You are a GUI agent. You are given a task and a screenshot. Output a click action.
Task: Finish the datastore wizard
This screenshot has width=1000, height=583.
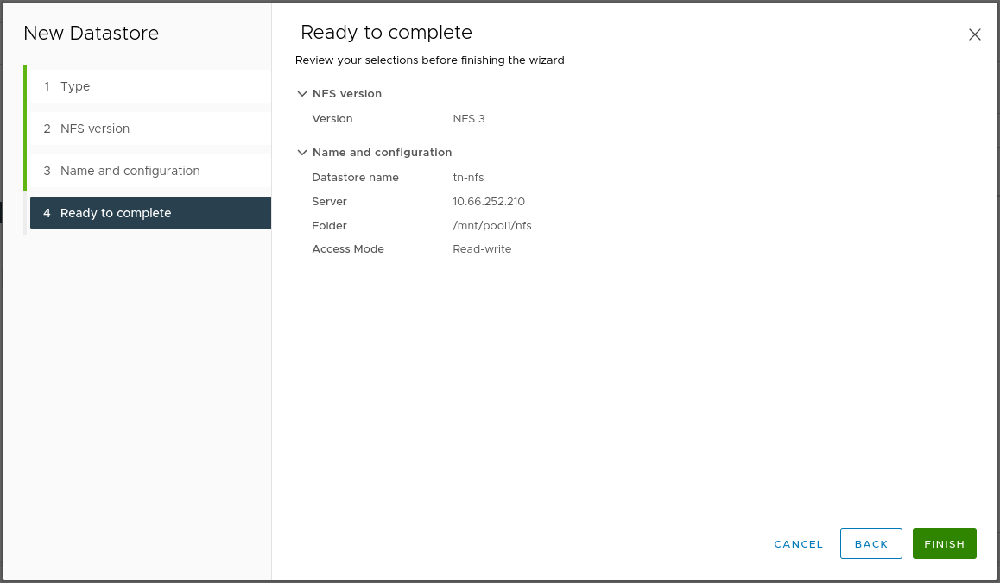click(944, 544)
